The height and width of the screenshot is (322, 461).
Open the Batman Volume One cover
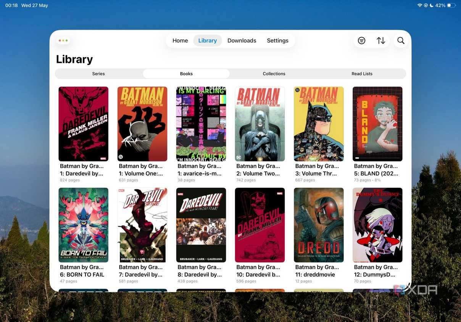pos(142,124)
